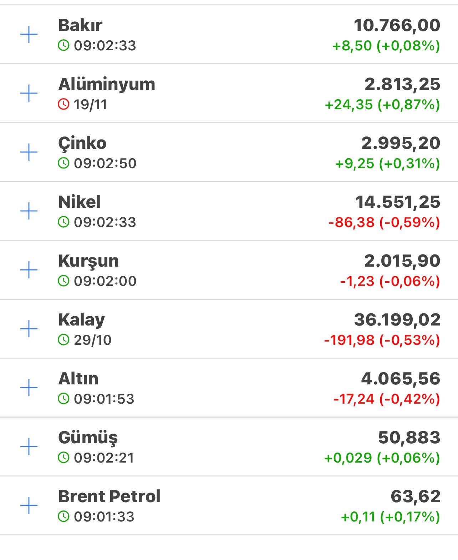Add Altın with the plus icon

29,388
